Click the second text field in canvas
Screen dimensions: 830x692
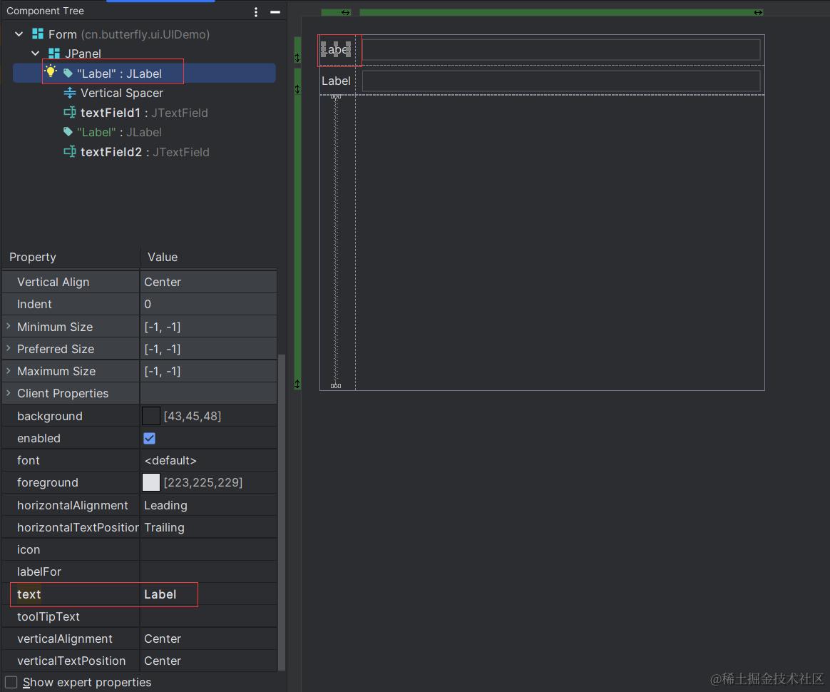(561, 81)
